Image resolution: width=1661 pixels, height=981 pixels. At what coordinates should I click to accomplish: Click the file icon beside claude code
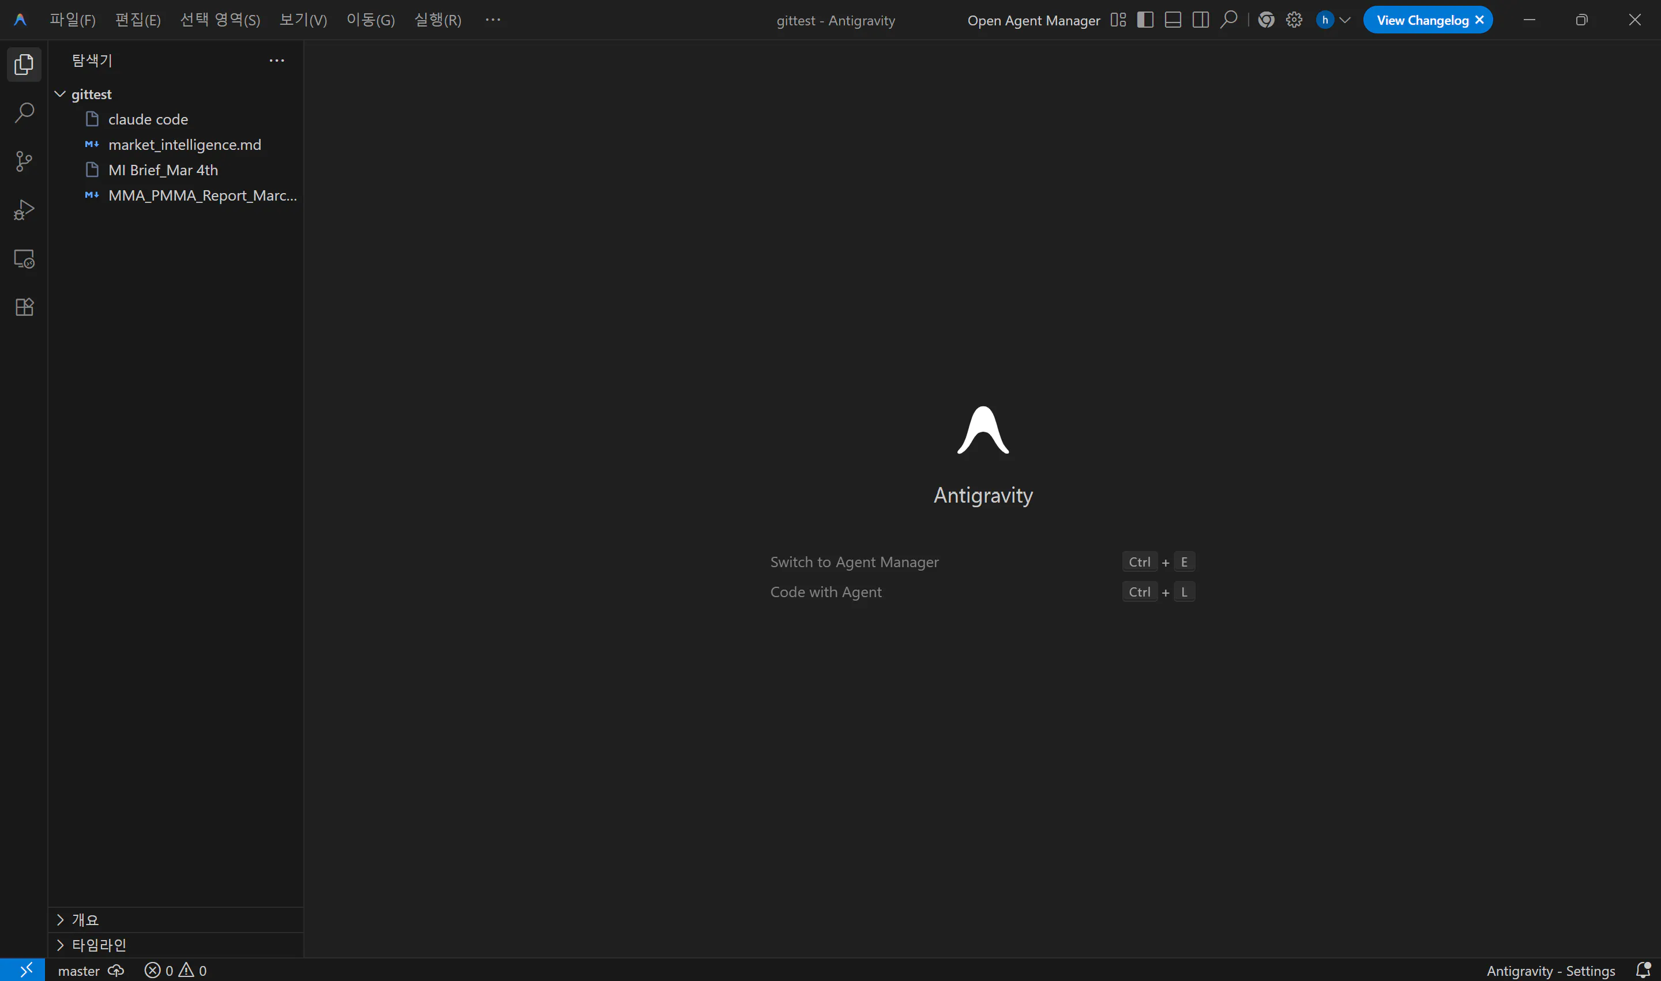(92, 119)
